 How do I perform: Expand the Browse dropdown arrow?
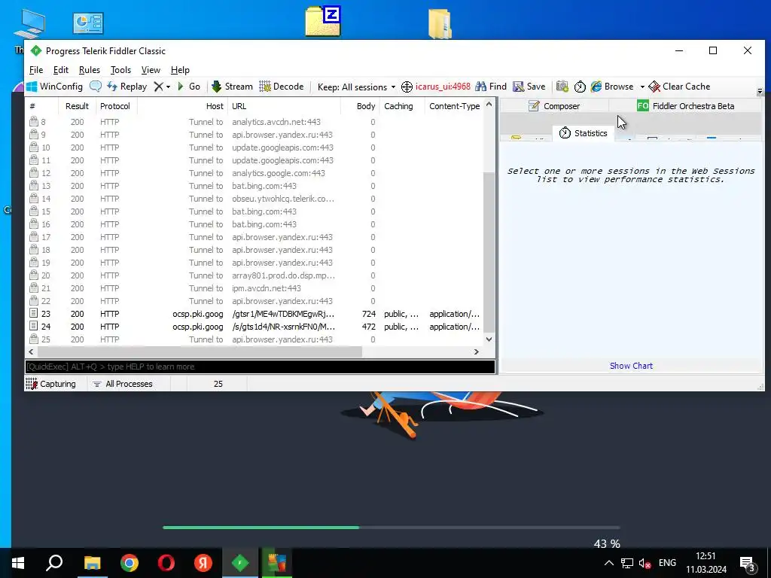pos(642,87)
